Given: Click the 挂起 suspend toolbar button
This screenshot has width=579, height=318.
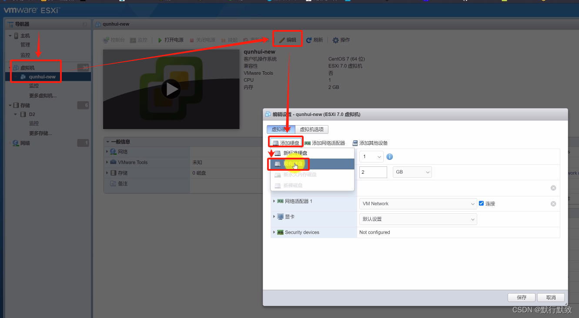Looking at the screenshot, I should 229,40.
